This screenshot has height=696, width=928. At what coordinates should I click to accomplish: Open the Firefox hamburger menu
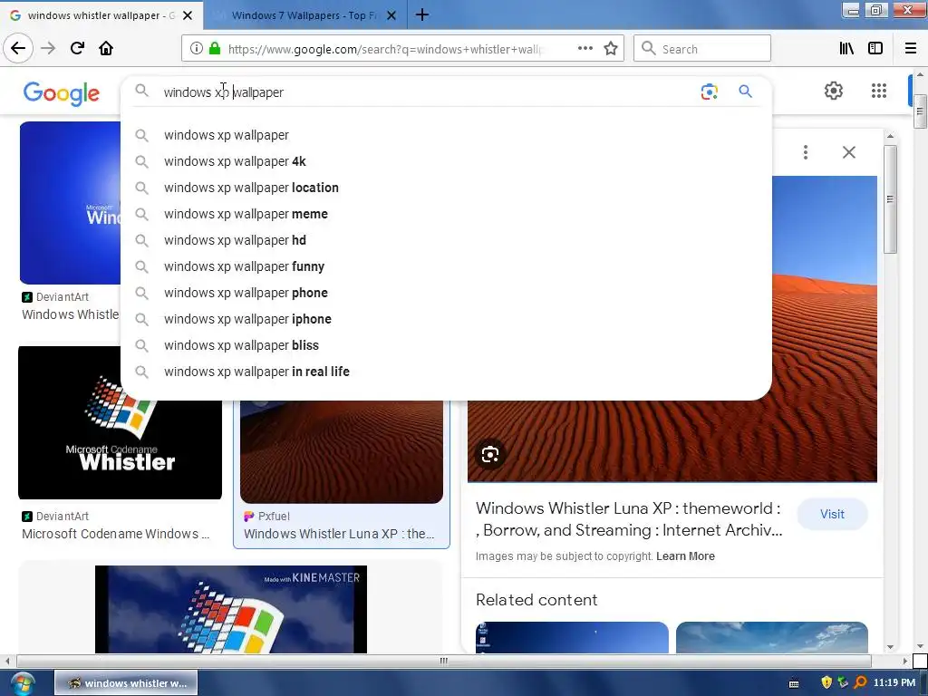911,49
